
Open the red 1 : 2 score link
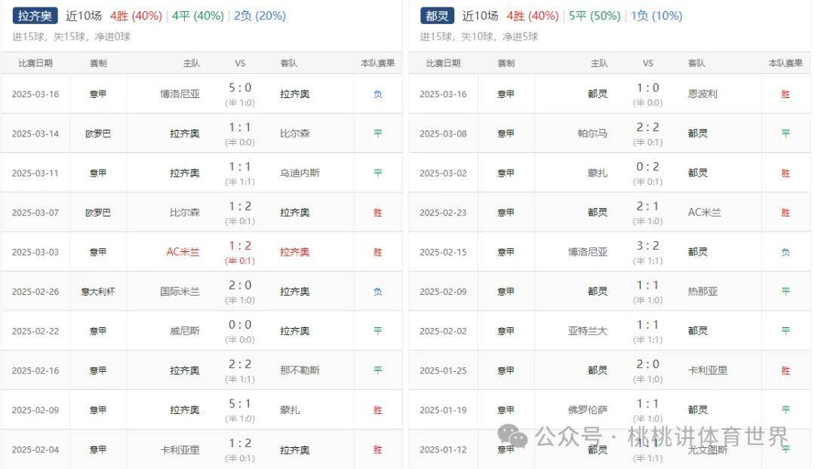tap(240, 246)
